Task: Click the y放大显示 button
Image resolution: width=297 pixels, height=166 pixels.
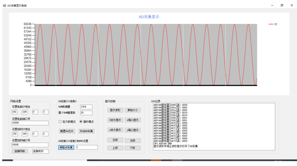Action: coord(115,130)
